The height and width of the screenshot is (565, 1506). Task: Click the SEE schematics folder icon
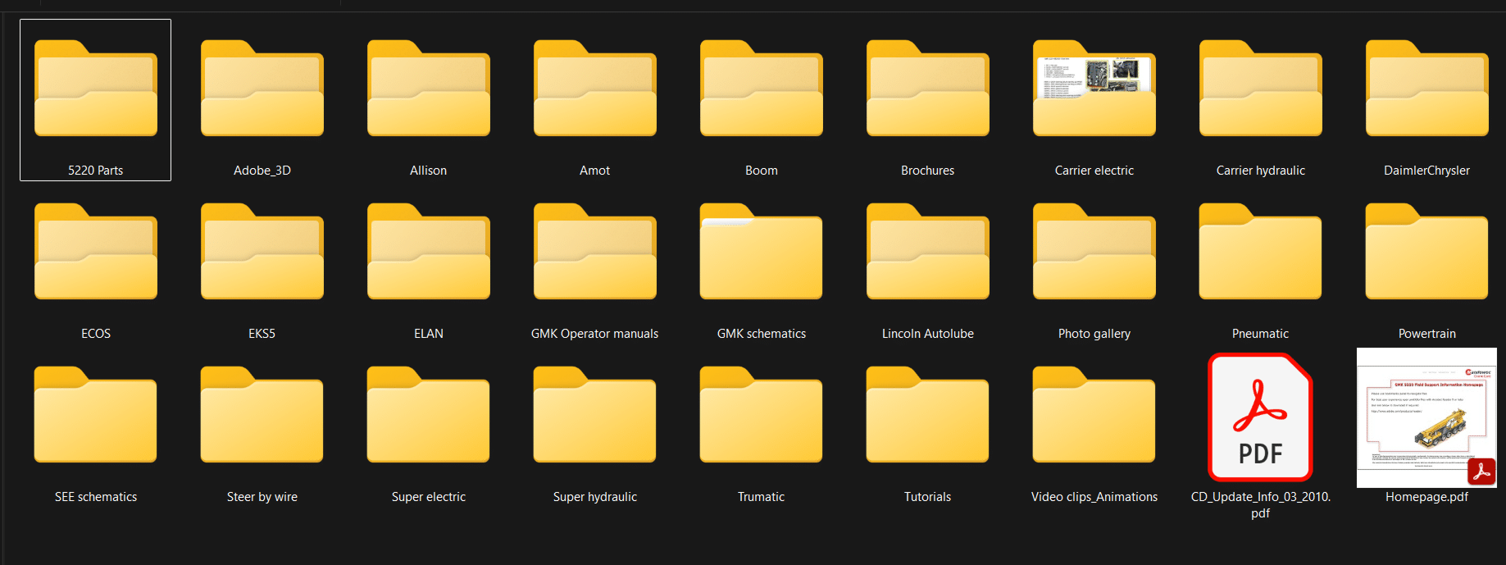tap(96, 414)
